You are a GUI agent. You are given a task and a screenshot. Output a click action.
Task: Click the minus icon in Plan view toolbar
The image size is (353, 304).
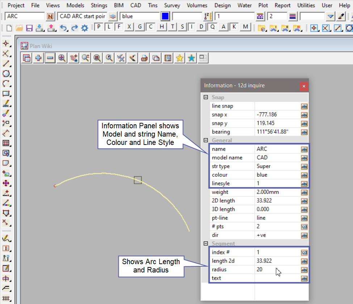[x=50, y=58]
